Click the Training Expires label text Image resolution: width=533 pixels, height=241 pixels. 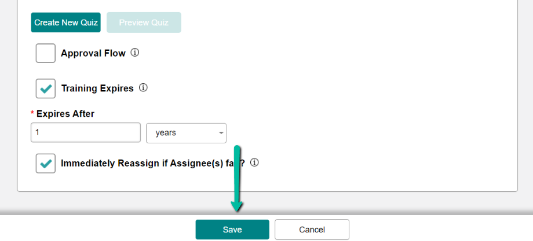click(x=97, y=88)
